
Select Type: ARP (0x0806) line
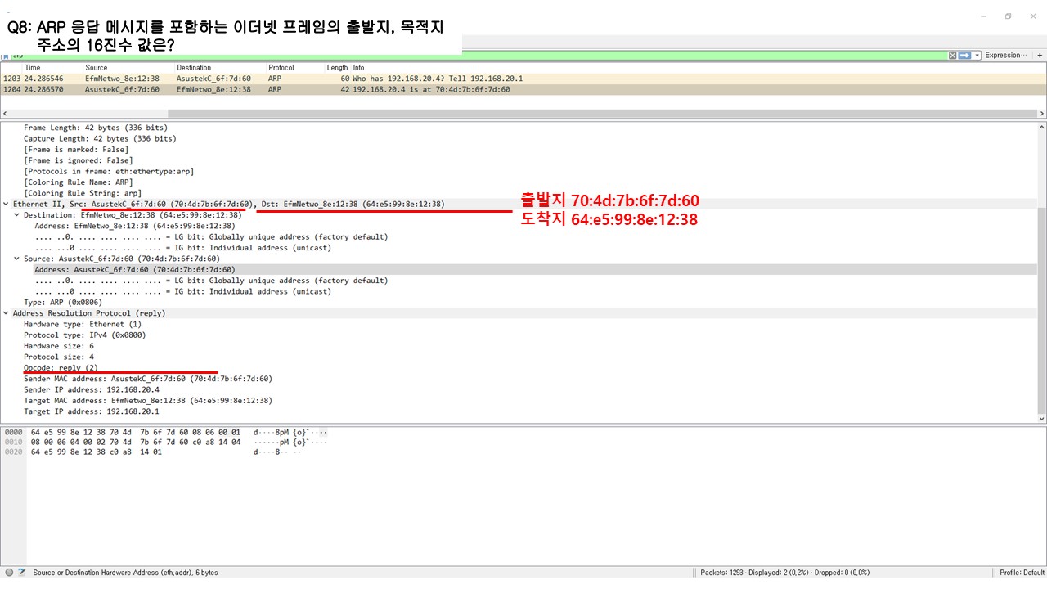pyautogui.click(x=63, y=302)
